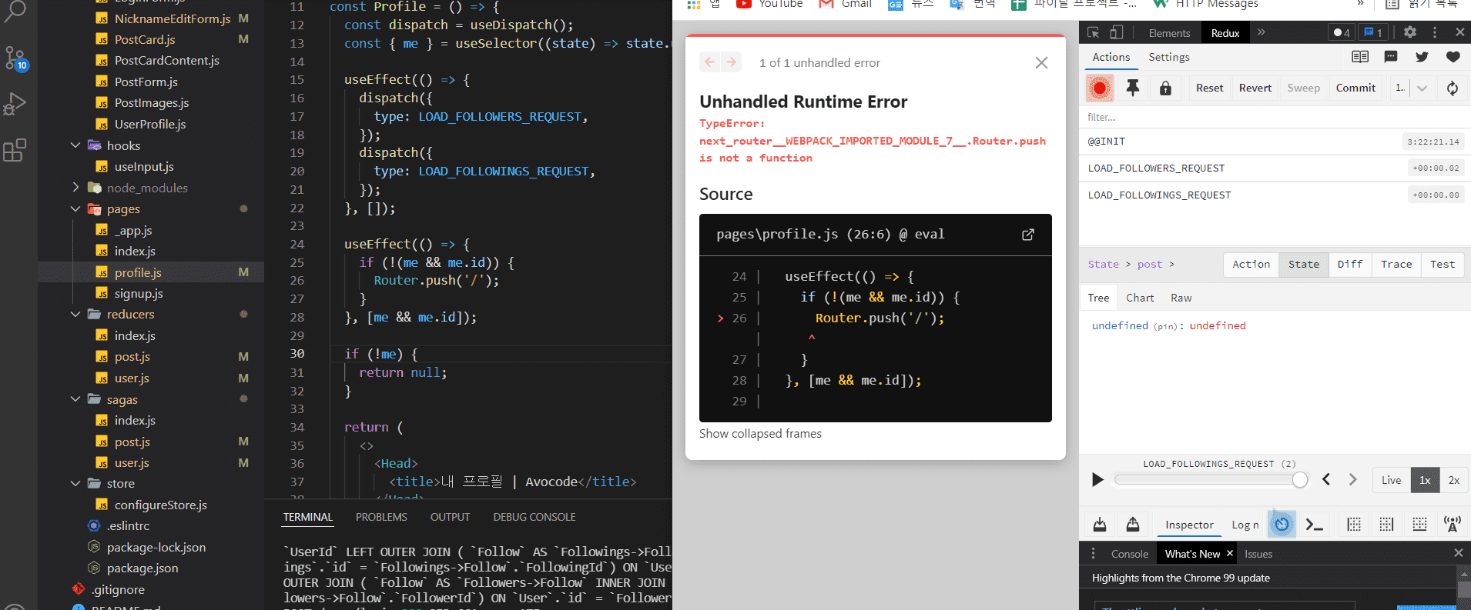Image resolution: width=1471 pixels, height=610 pixels.
Task: Show collapsed frames in error overlay
Action: coord(760,434)
